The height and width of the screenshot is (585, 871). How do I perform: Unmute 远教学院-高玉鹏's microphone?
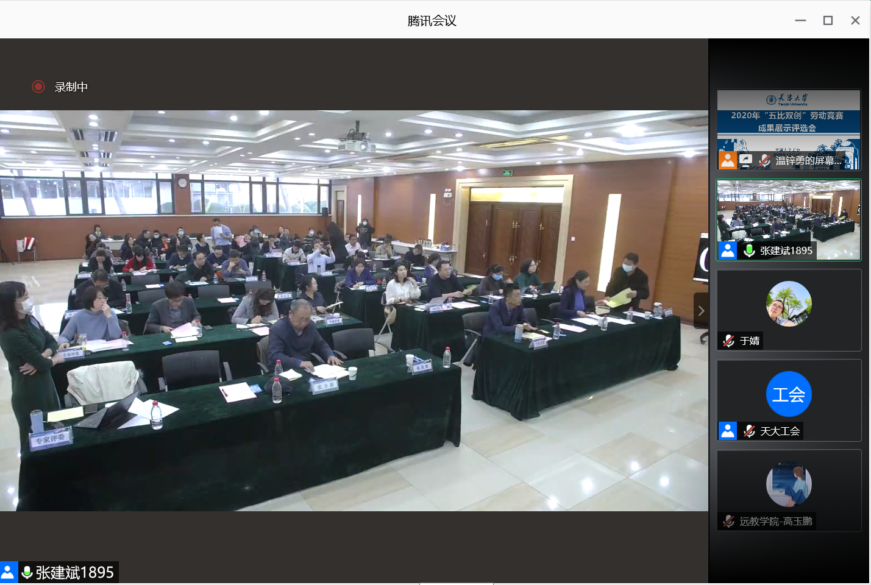tap(727, 521)
